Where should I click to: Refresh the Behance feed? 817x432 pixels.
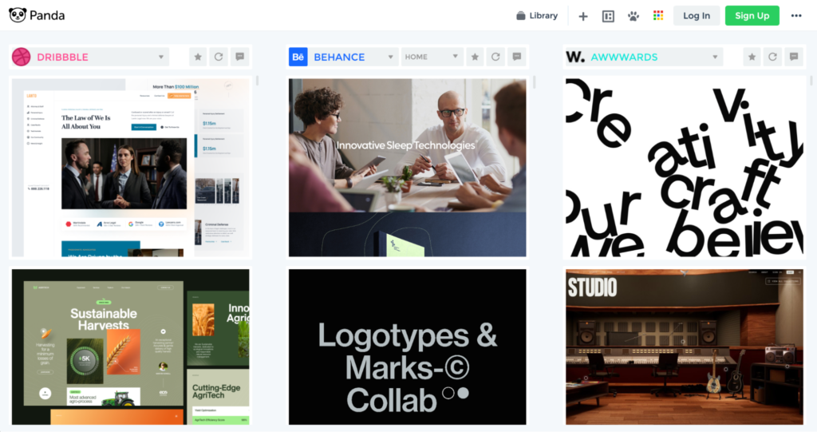(495, 57)
